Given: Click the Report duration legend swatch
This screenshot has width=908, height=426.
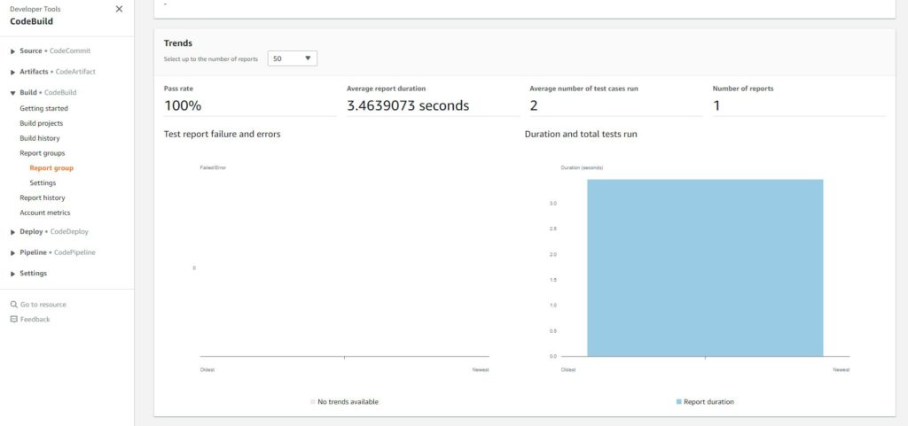Looking at the screenshot, I should coord(678,402).
